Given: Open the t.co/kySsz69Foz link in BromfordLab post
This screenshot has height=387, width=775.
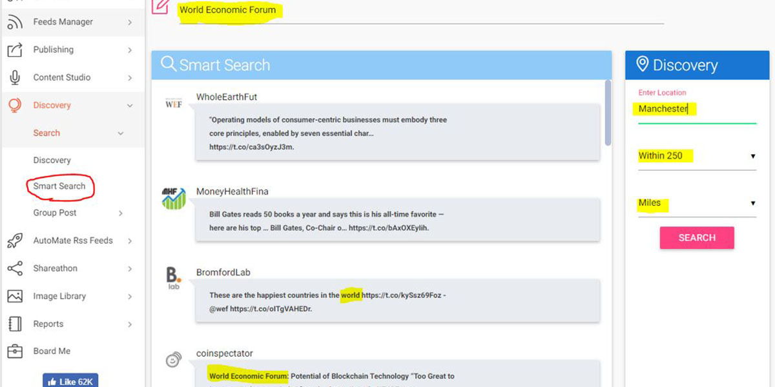Looking at the screenshot, I should coord(402,295).
